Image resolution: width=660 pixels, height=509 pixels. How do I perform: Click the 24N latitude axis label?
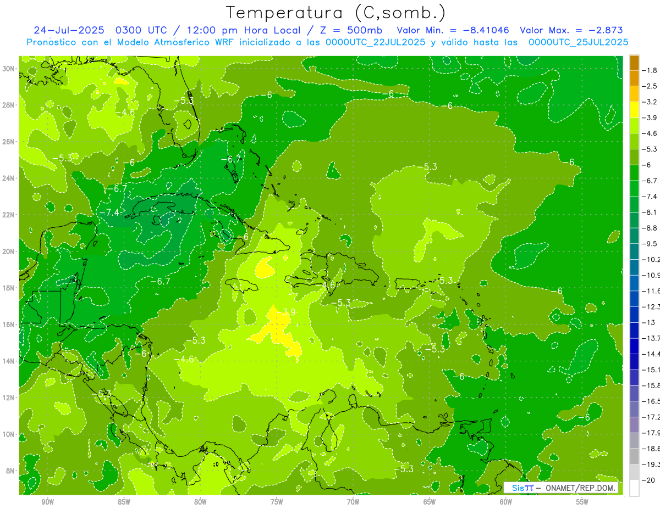pyautogui.click(x=9, y=178)
